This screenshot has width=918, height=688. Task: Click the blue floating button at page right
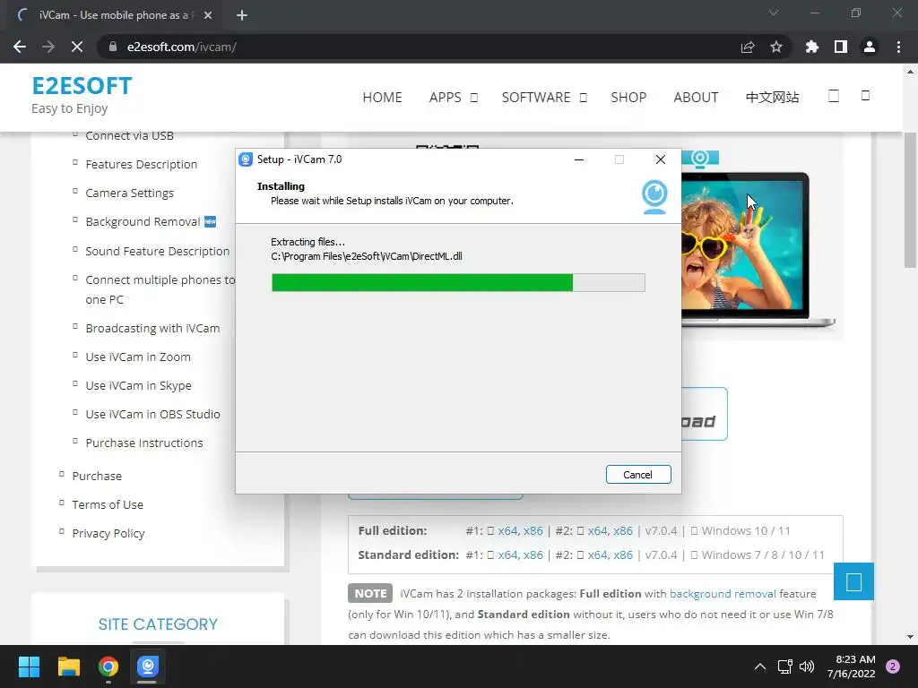(853, 581)
